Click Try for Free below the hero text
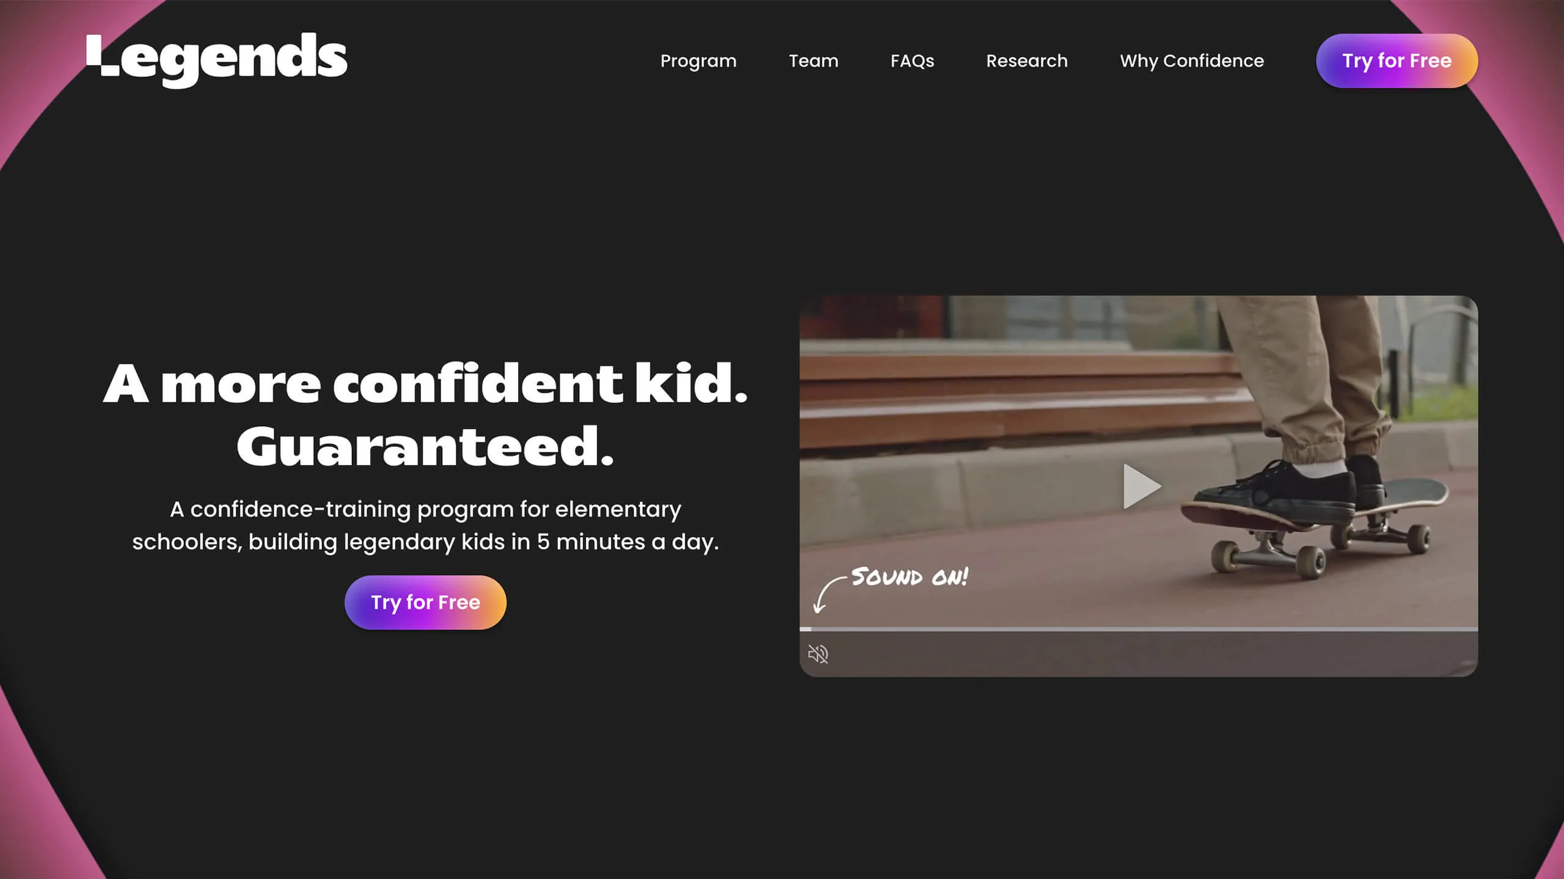Screen dimensions: 1564x879 pos(425,602)
